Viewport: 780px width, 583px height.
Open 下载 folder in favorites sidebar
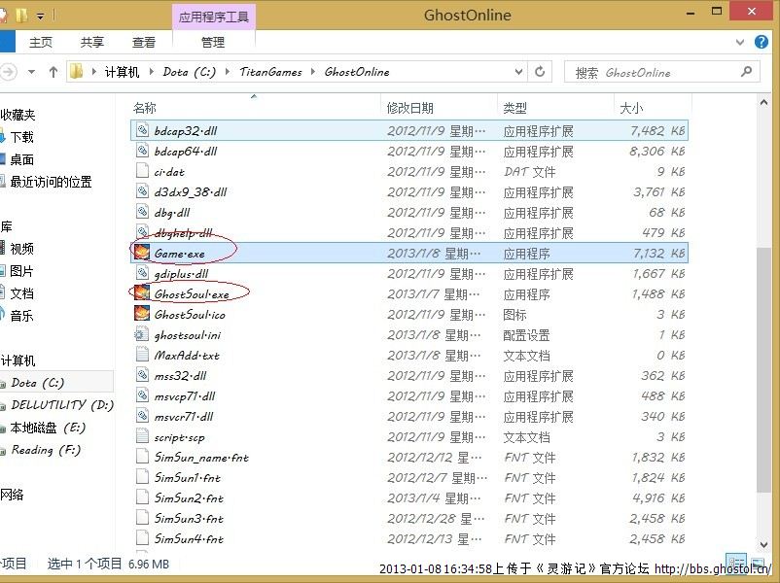click(21, 137)
